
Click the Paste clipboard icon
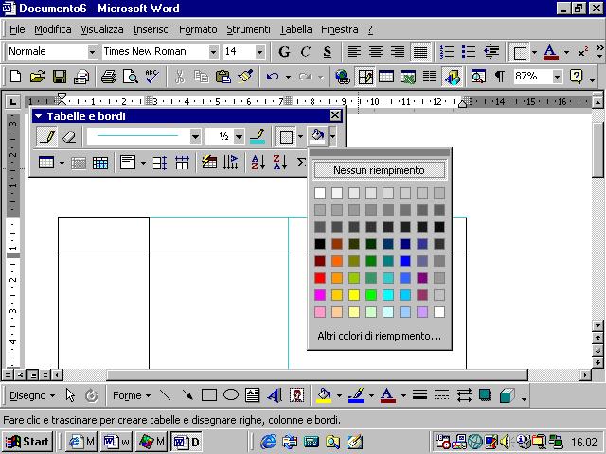(223, 77)
